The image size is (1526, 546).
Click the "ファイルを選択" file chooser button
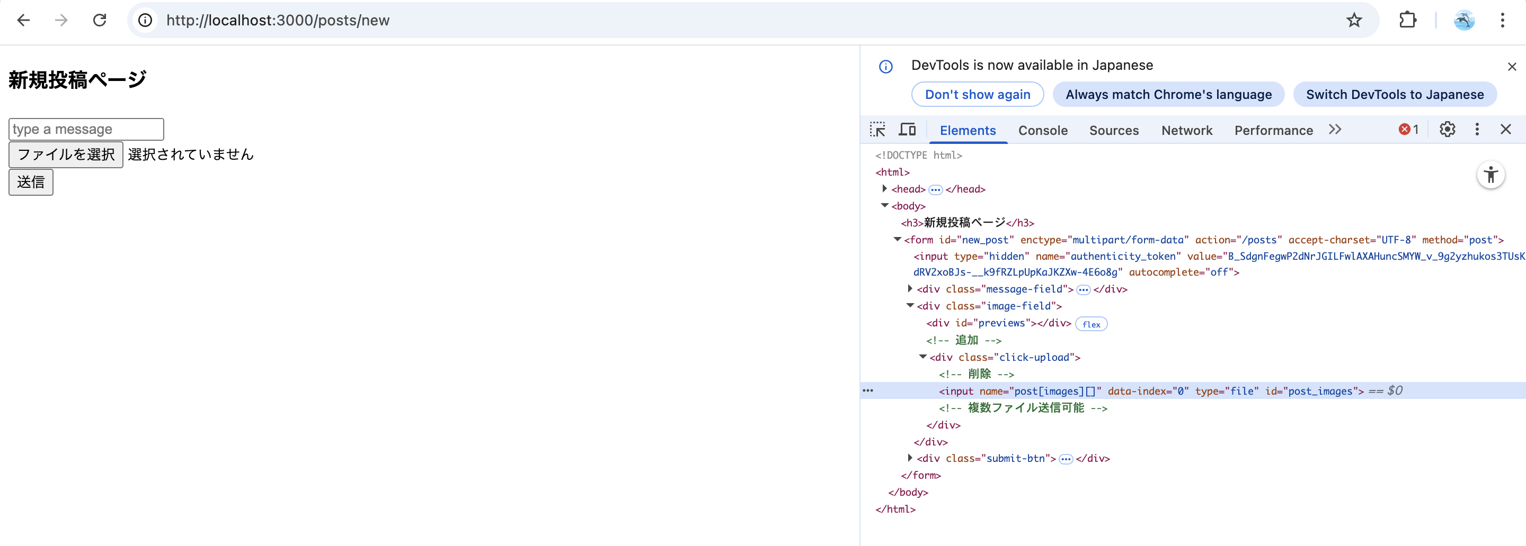tap(66, 154)
